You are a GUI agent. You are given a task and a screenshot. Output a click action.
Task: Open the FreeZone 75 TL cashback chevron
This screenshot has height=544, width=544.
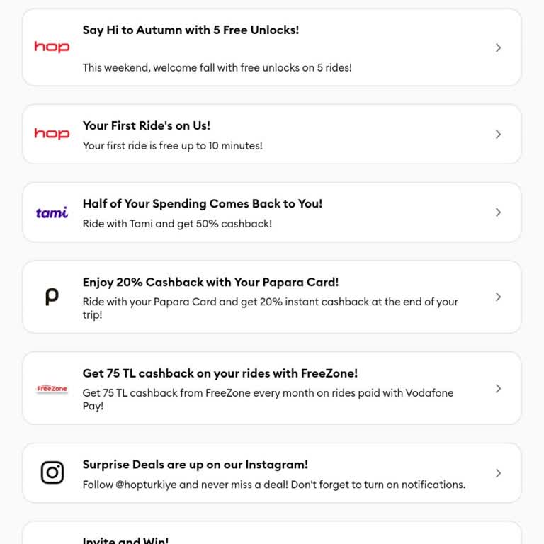click(498, 388)
